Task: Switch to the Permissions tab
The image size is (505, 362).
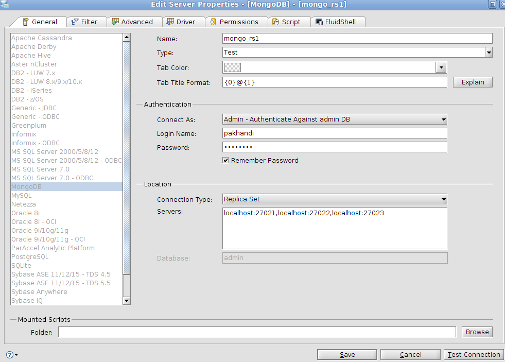Action: [x=236, y=22]
